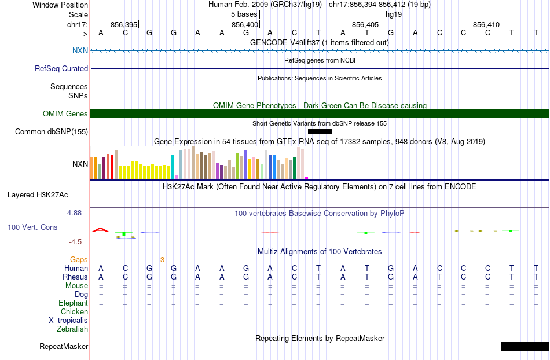Viewport: 550px width, 360px height.
Task: Click the chr17: base position ruler label
Action: [78, 24]
